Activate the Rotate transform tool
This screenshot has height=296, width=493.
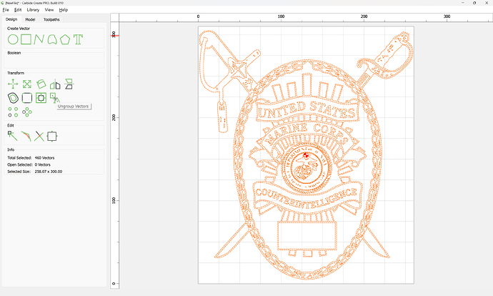tap(41, 84)
